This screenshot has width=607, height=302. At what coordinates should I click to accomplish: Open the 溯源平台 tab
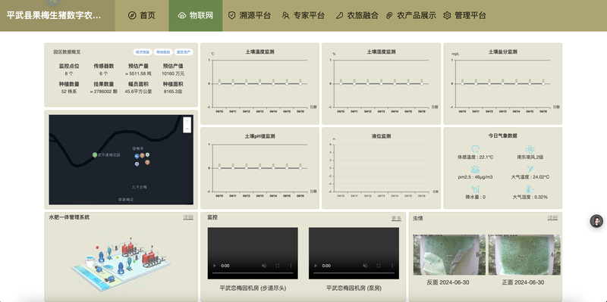point(250,15)
